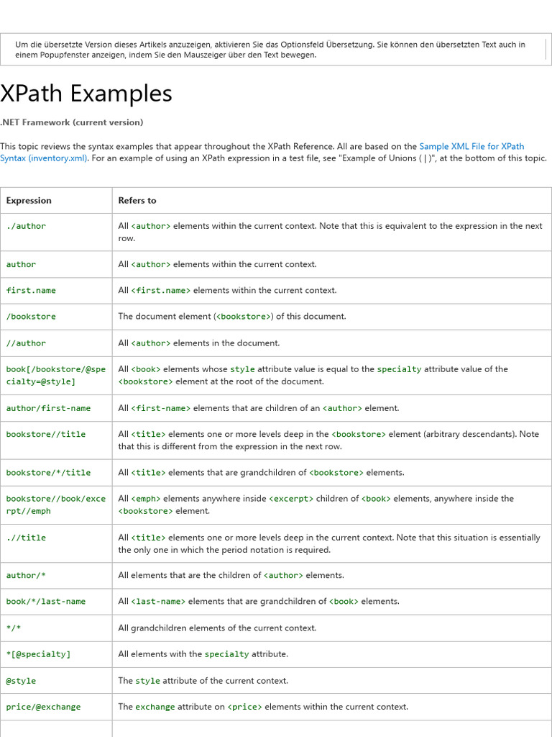The image size is (552, 737).
Task: Select the first.name expression code
Action: pos(31,291)
